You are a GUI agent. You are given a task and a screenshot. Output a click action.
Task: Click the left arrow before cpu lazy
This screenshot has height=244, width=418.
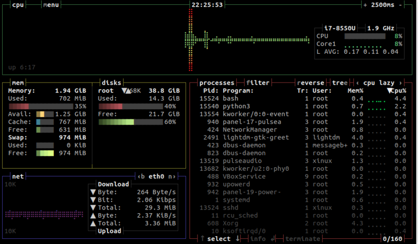(357, 83)
